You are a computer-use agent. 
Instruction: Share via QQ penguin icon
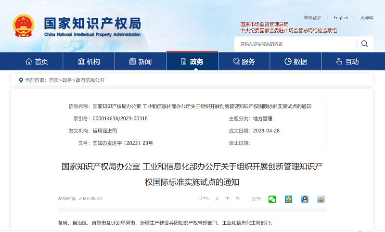click(305, 199)
